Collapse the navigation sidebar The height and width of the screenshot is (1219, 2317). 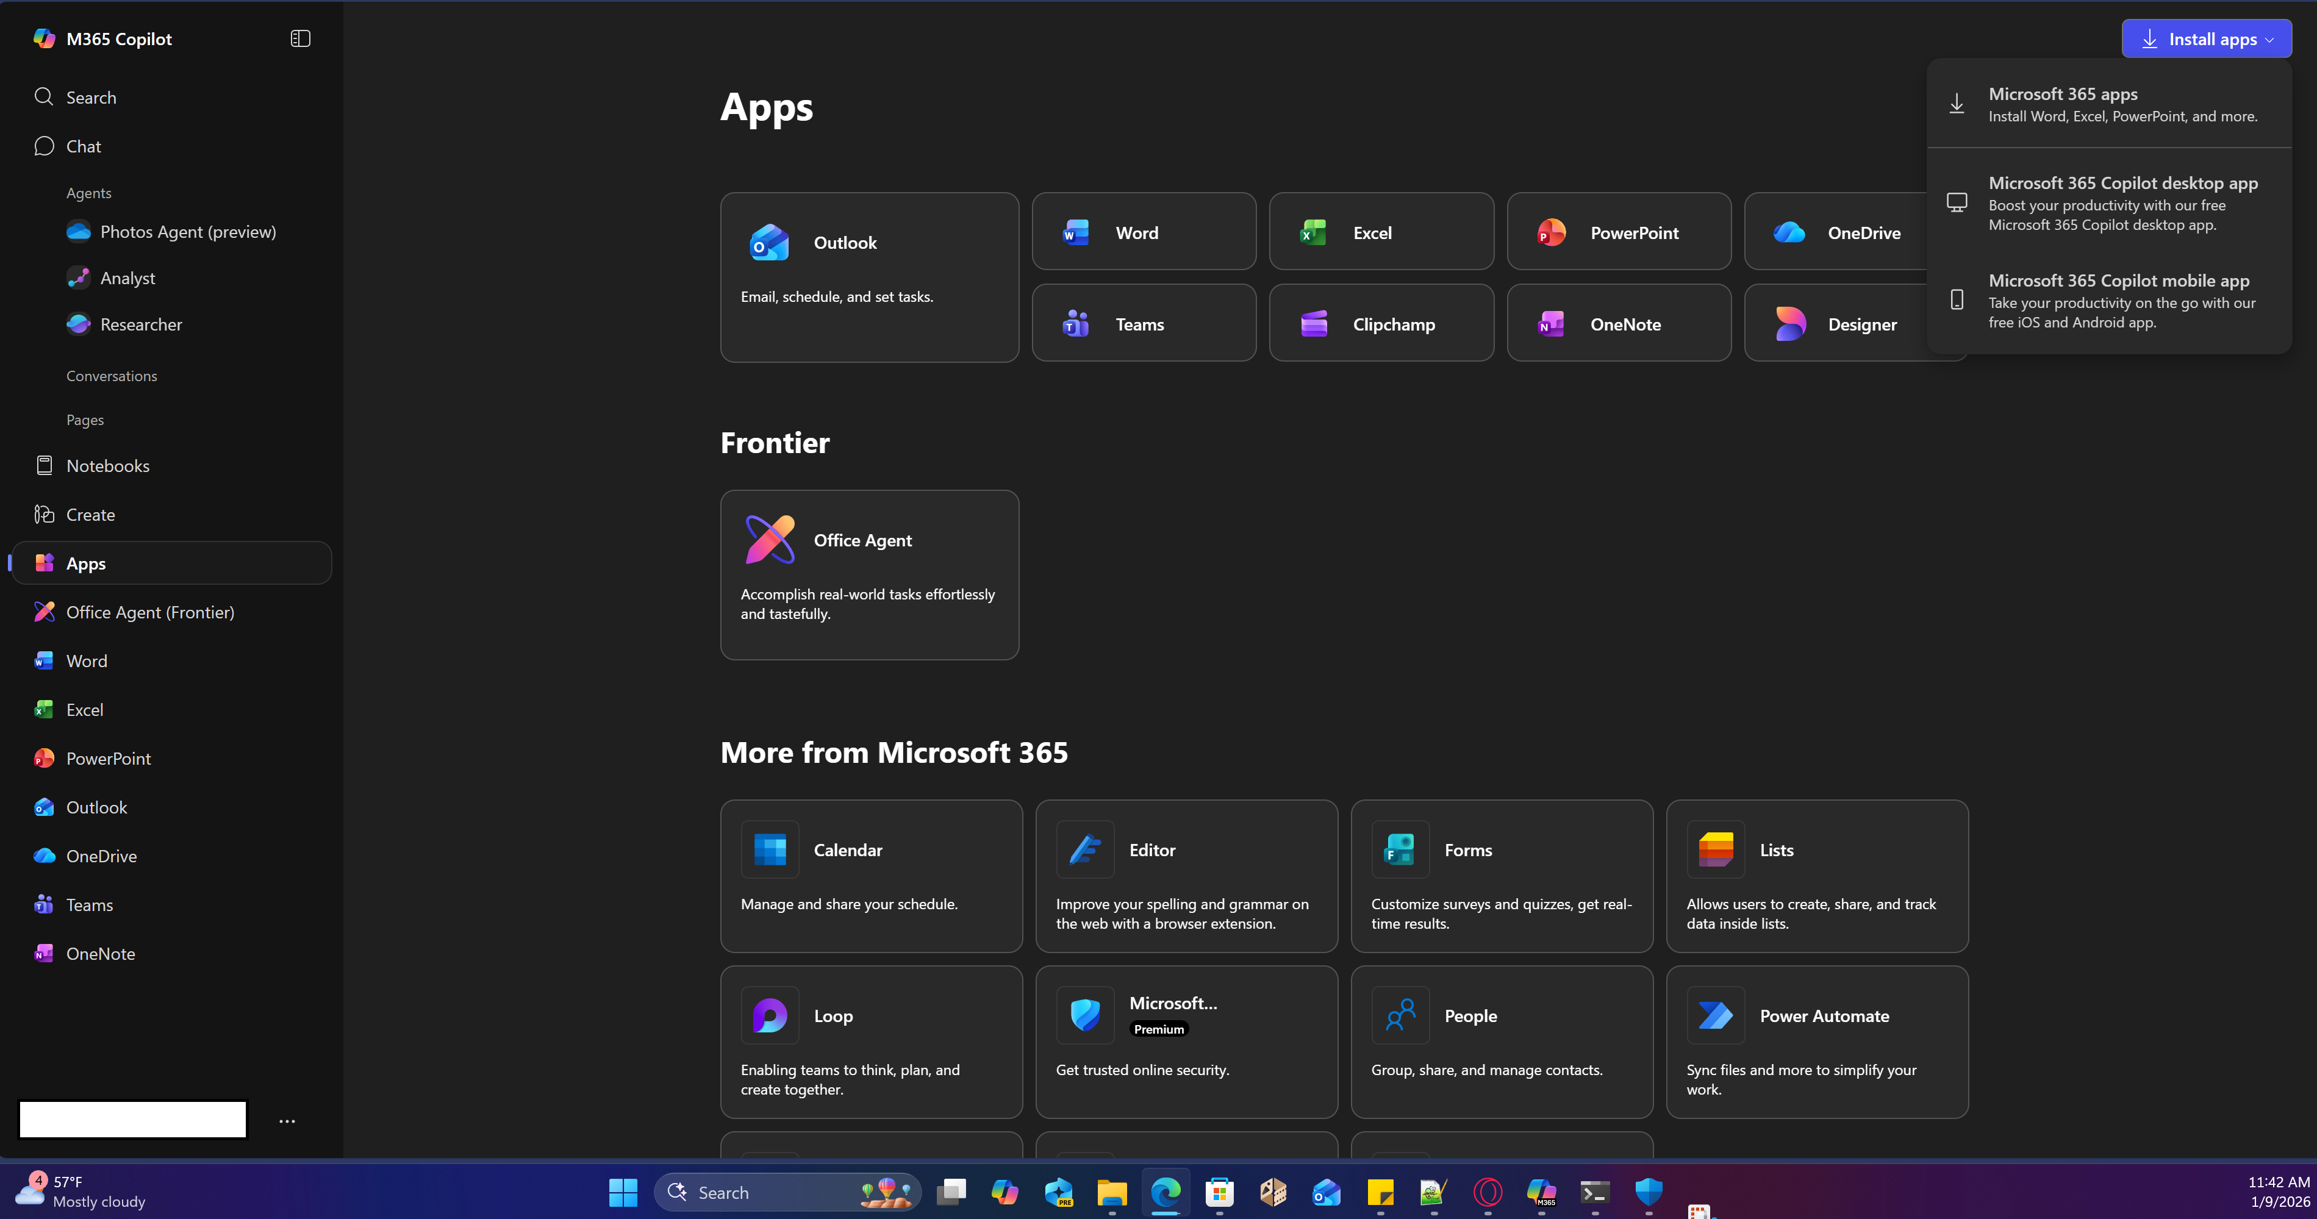(299, 38)
